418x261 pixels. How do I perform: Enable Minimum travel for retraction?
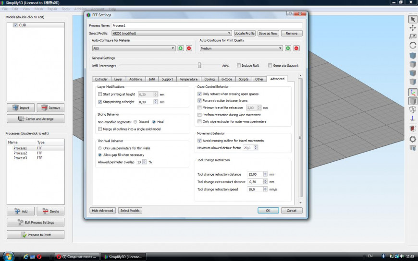tap(199, 107)
